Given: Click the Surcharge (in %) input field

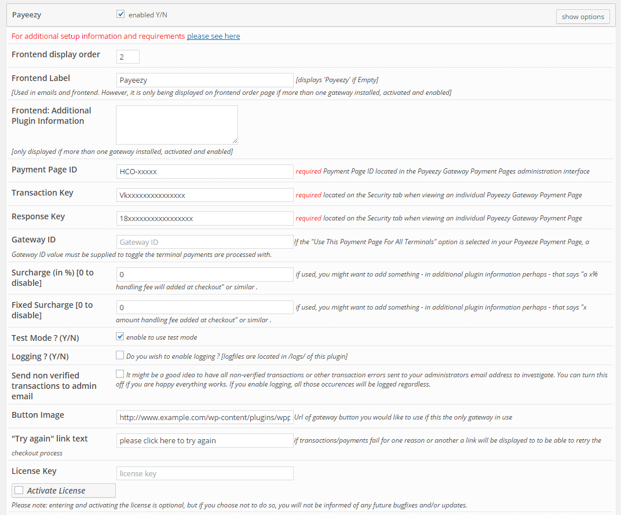Looking at the screenshot, I should 204,274.
